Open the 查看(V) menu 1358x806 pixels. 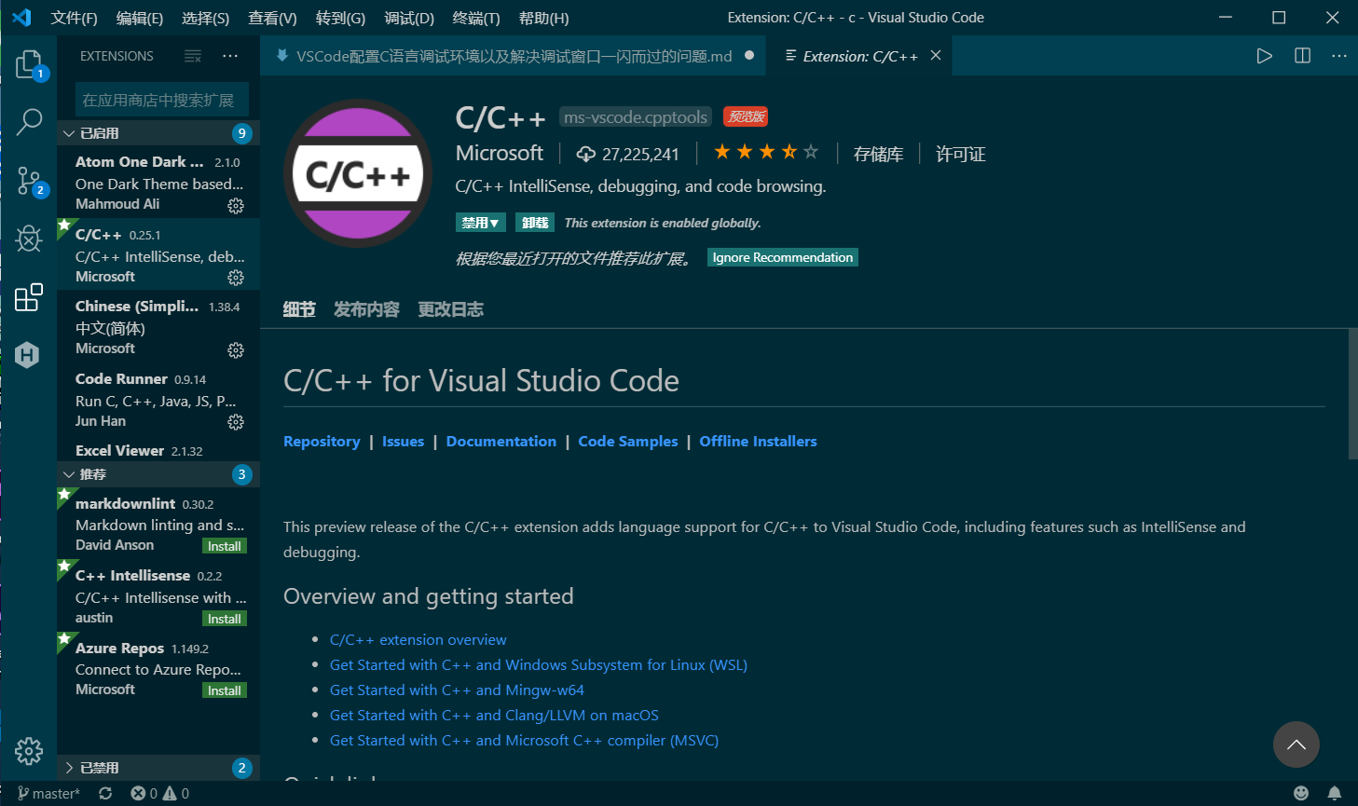(272, 18)
